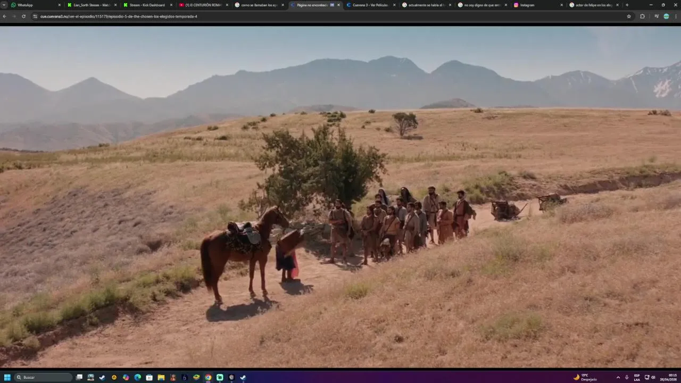Click the Buscar taskbar search box
681x383 pixels.
[x=44, y=377]
